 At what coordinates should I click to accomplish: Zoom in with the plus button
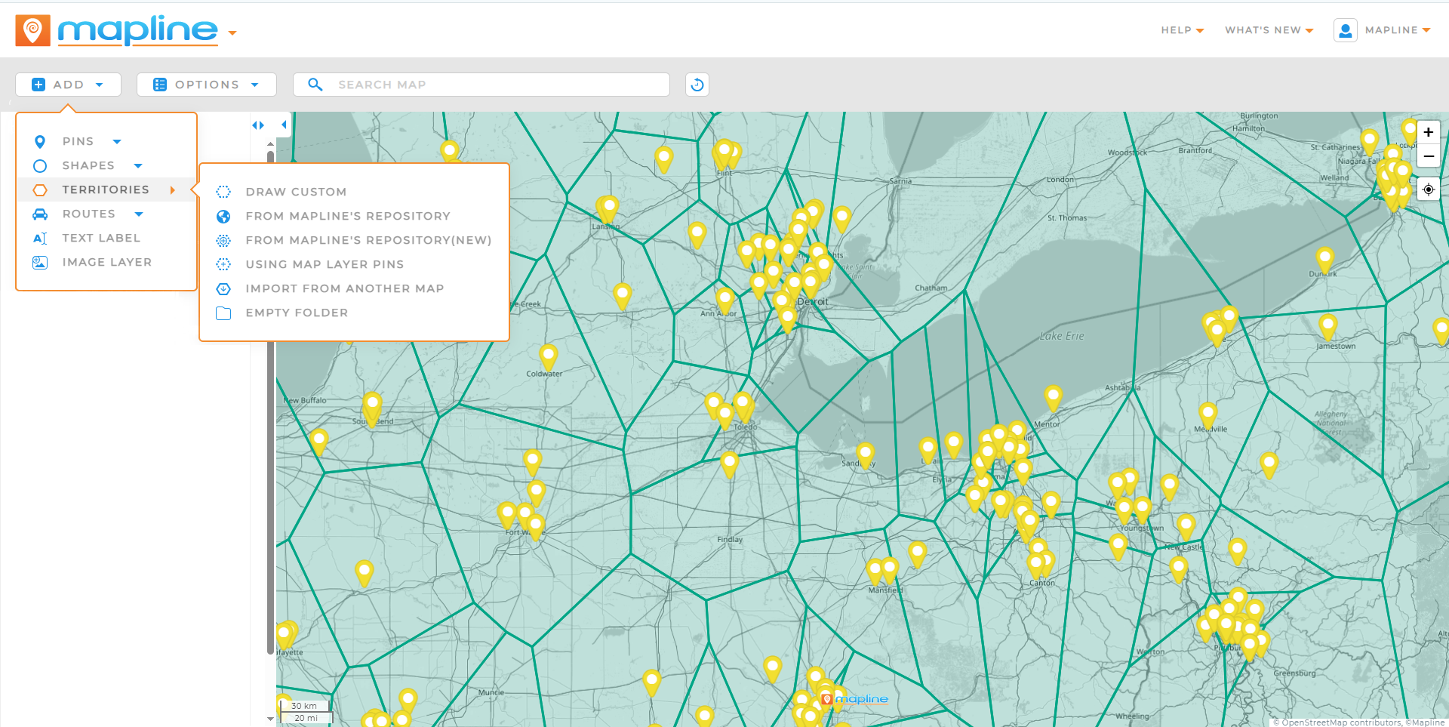pos(1429,132)
